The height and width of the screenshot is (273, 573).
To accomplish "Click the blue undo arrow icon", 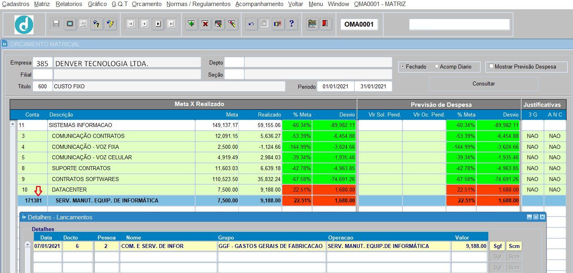I will pyautogui.click(x=251, y=24).
